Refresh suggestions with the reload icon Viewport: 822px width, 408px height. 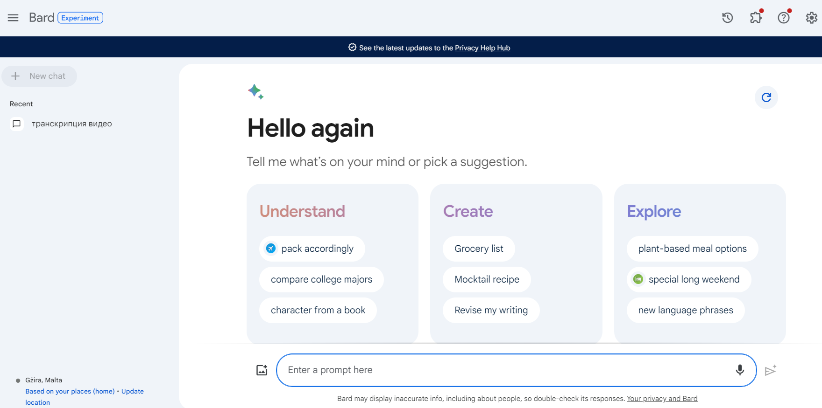click(766, 97)
